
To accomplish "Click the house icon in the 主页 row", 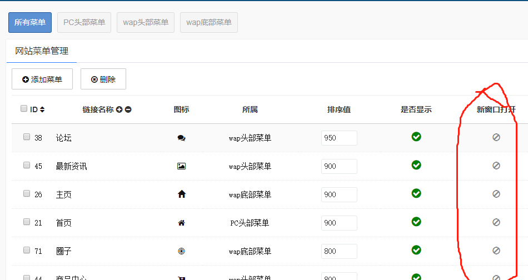I will 181,194.
